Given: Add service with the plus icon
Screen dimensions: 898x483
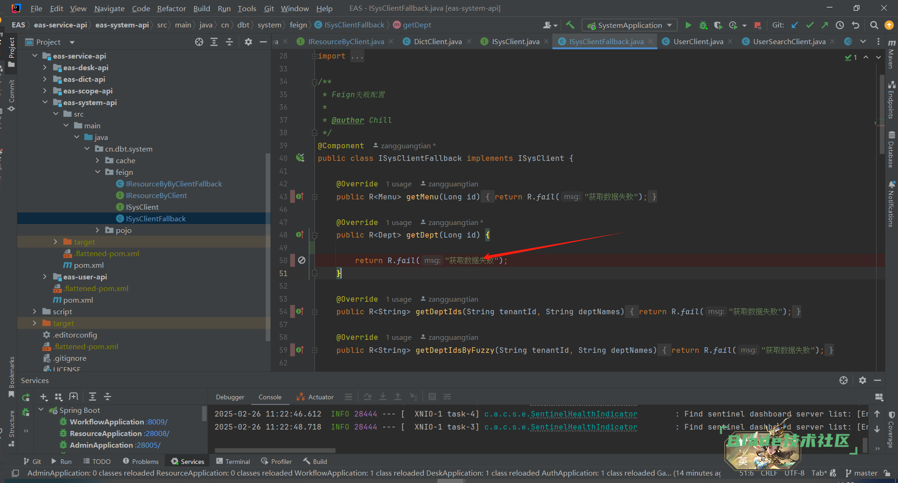Looking at the screenshot, I should click(x=44, y=397).
